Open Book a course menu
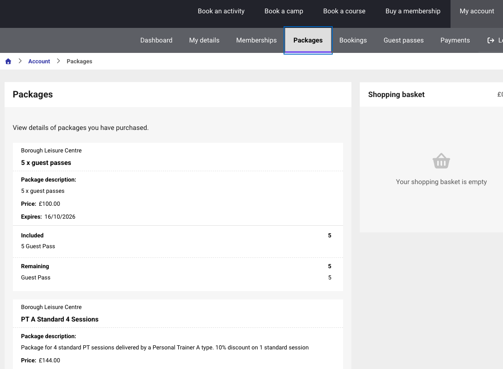 point(344,11)
